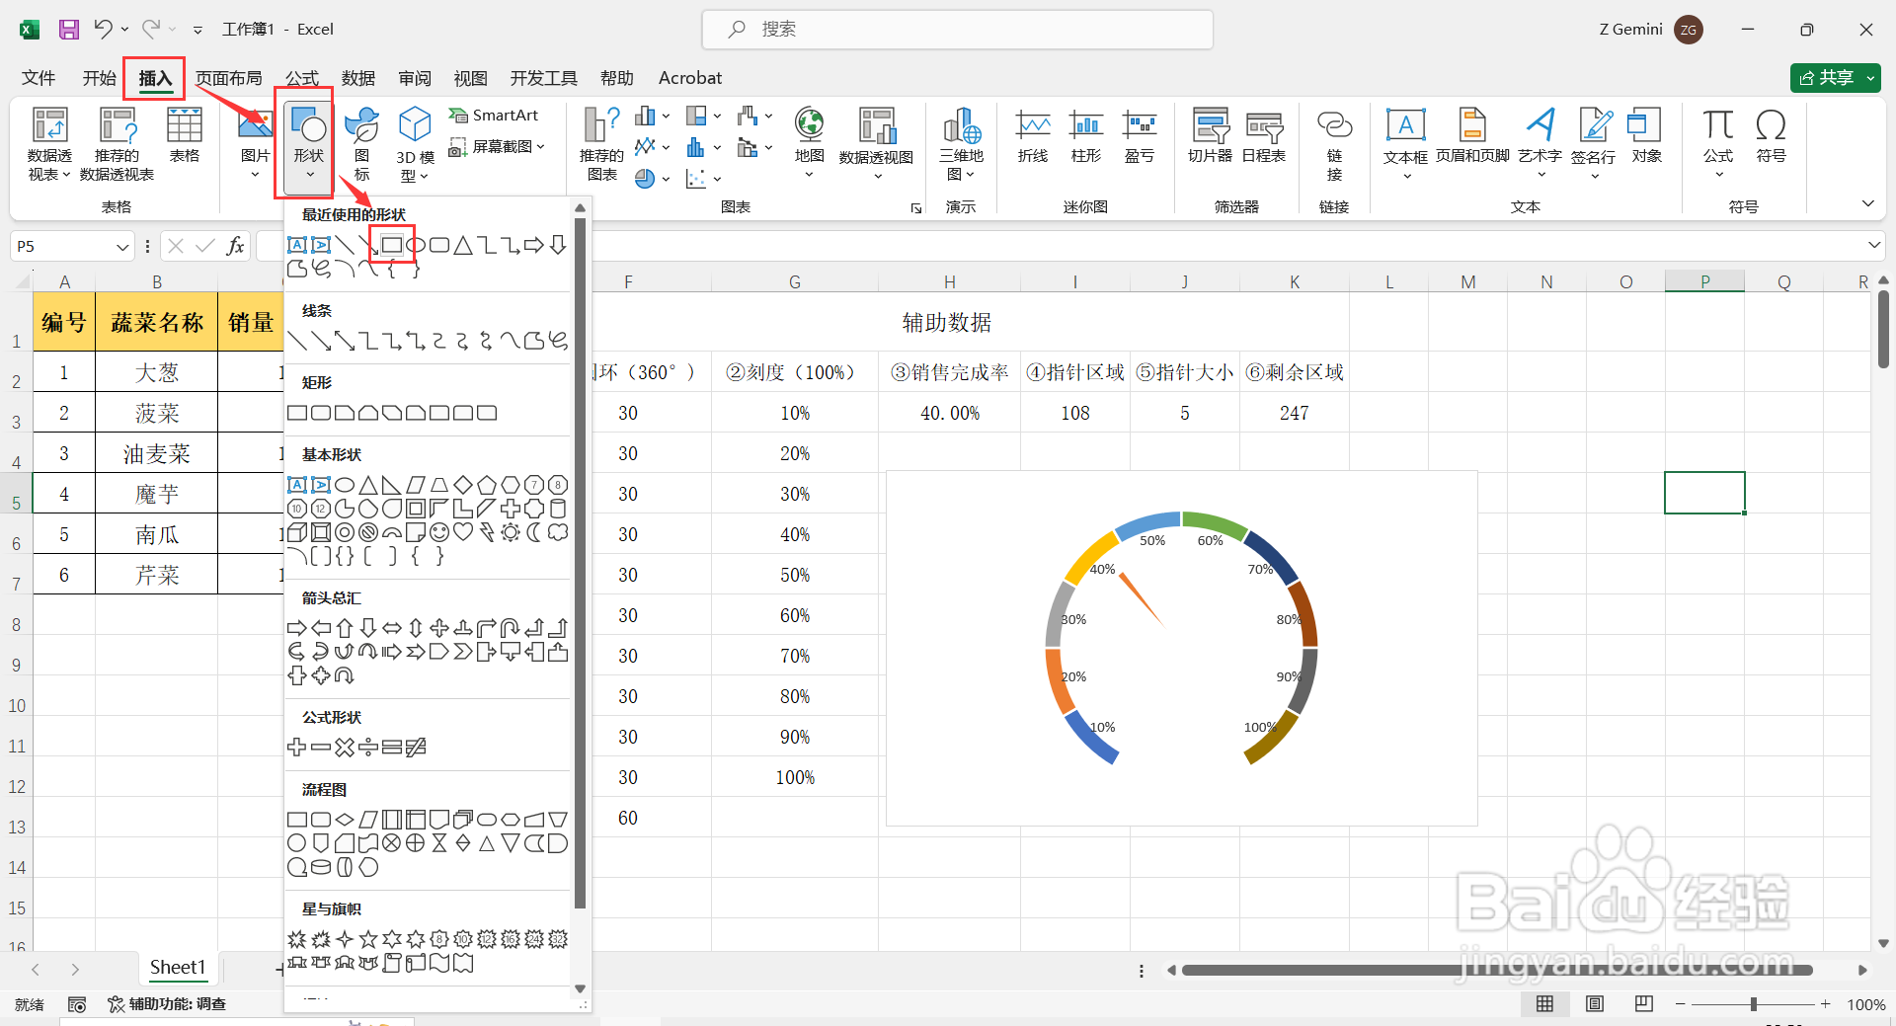This screenshot has width=1896, height=1026.
Task: Insert a Text Box (文本框)
Action: pyautogui.click(x=1405, y=144)
